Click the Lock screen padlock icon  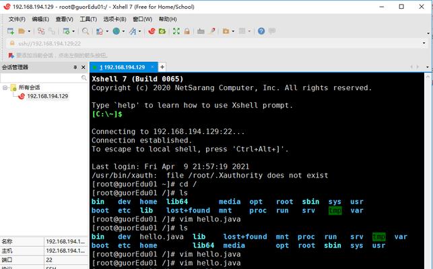(x=187, y=31)
